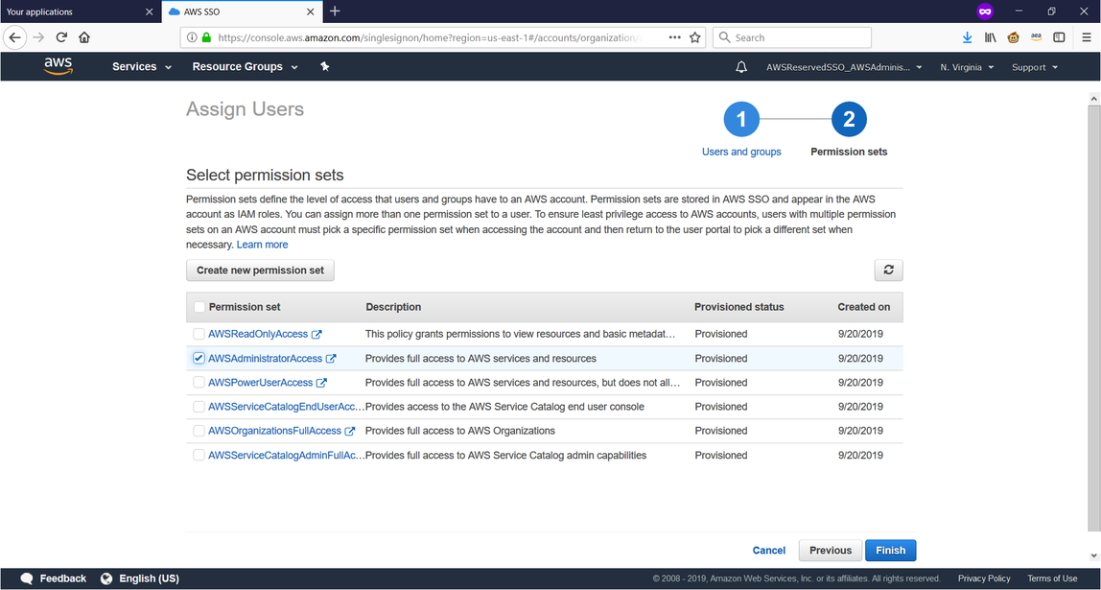
Task: Click the Finish button
Action: [x=890, y=551]
